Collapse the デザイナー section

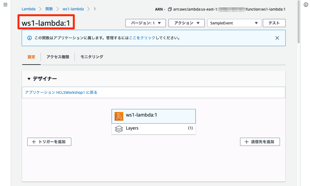point(29,79)
